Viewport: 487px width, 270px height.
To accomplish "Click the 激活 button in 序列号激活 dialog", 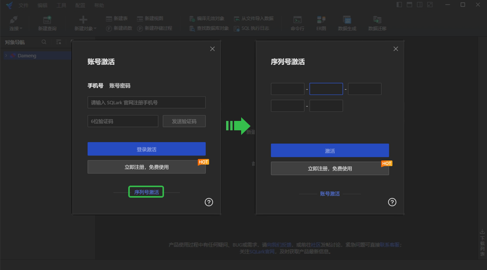I will (x=330, y=150).
